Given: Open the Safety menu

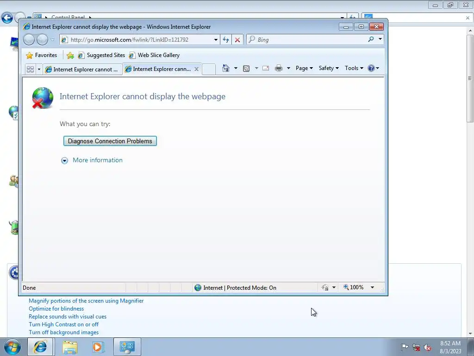Looking at the screenshot, I should (329, 68).
